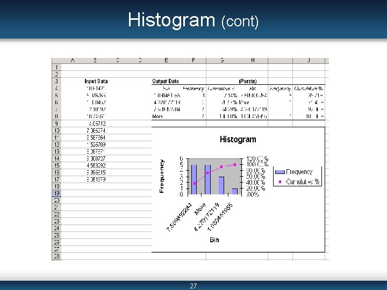Click the slide number 27 in footer
The image size is (387, 290).
pyautogui.click(x=193, y=286)
